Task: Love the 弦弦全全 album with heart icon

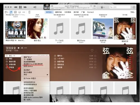Action: pyautogui.click(x=92, y=50)
